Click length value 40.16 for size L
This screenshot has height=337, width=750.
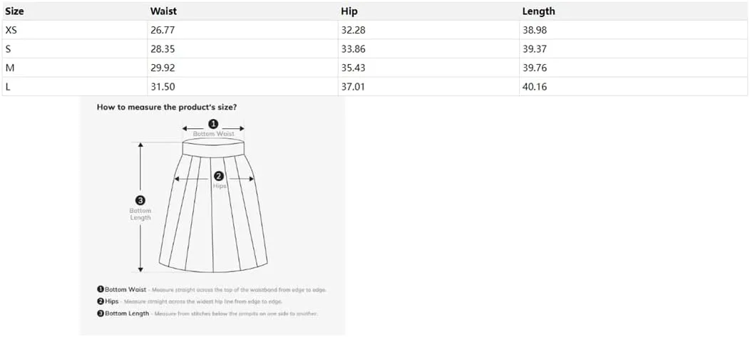tap(535, 87)
